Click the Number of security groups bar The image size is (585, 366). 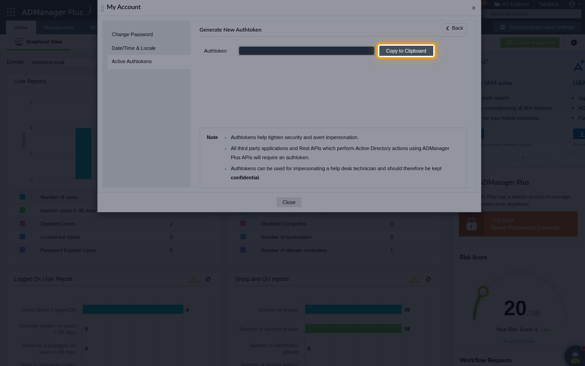click(353, 329)
